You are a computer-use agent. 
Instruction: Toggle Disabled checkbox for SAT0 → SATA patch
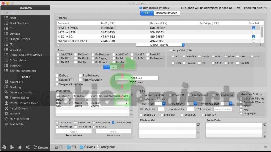[254, 32]
